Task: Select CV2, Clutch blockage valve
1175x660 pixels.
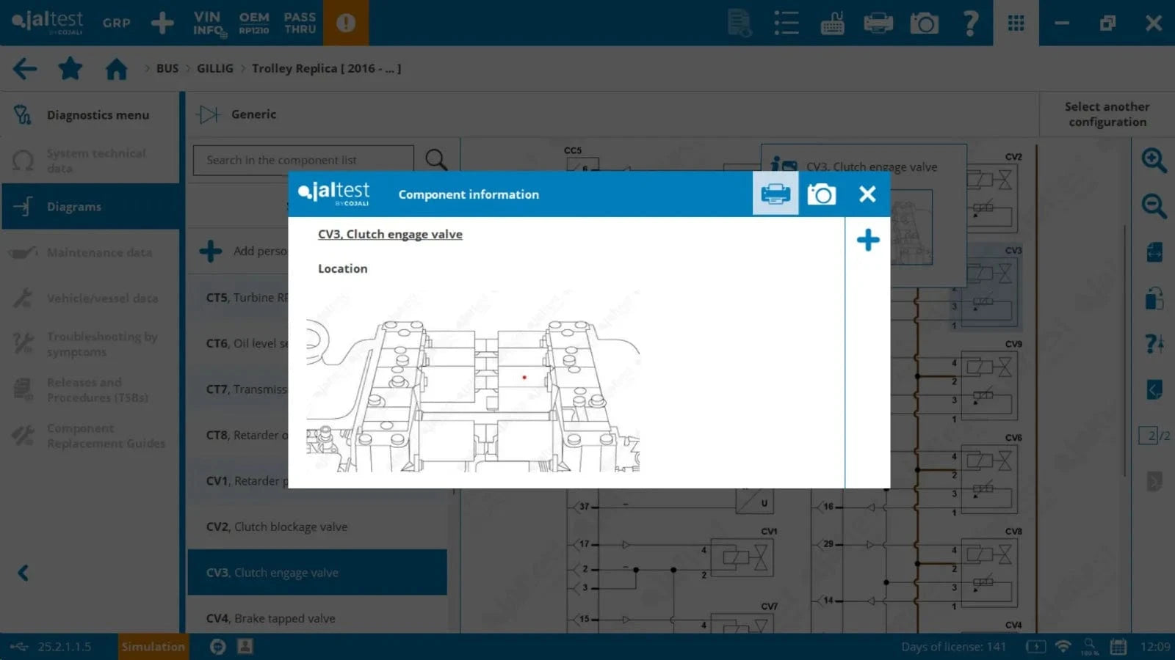Action: [x=317, y=527]
